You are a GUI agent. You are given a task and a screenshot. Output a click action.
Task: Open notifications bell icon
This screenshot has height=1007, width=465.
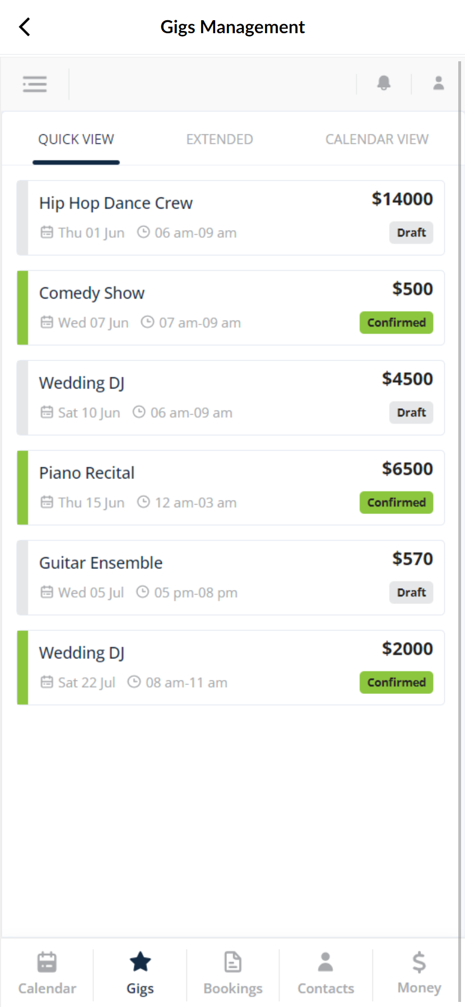tap(384, 83)
